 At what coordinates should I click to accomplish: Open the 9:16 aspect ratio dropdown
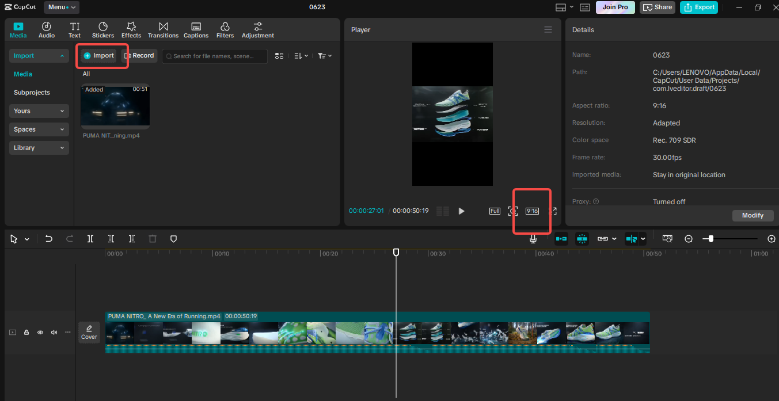coord(531,211)
